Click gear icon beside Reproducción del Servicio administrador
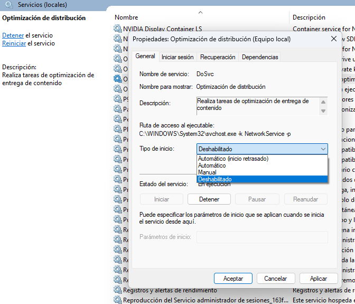The image size is (355, 304). [117, 300]
